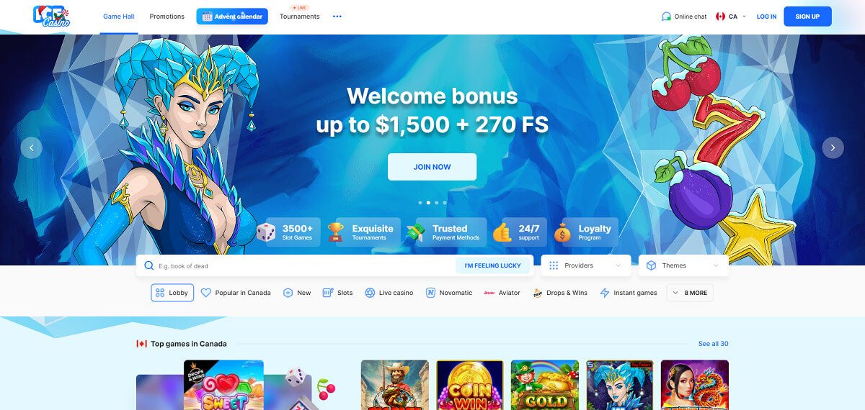Image resolution: width=865 pixels, height=410 pixels.
Task: Go to previous banner slide arrow
Action: point(31,147)
